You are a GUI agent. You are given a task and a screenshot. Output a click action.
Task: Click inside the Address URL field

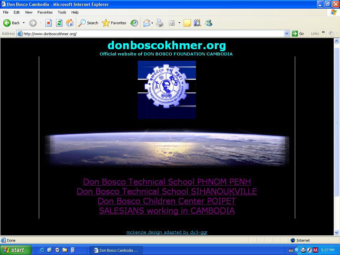tap(149, 34)
